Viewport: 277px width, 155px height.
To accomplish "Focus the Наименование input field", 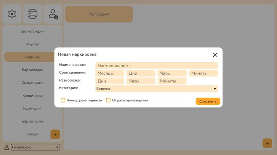I will coord(156,66).
